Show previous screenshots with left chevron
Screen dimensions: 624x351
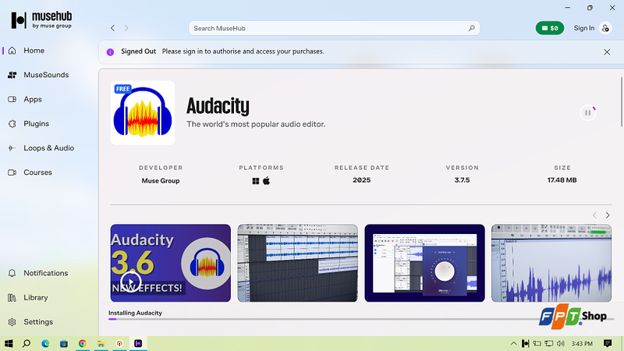coord(594,215)
